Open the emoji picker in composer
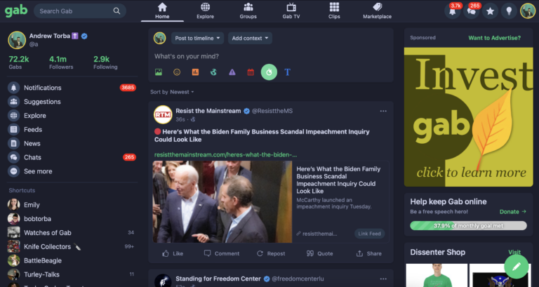Viewport: 539px width, 287px height. tap(177, 72)
